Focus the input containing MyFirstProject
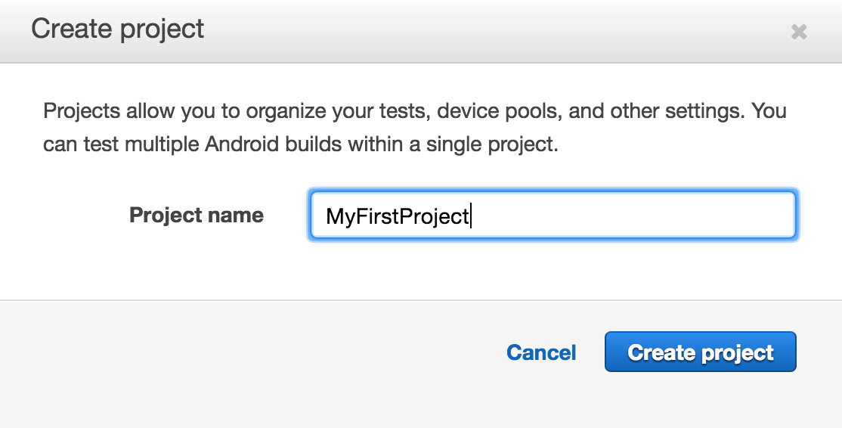Screen dimensions: 842x428 [x=552, y=216]
